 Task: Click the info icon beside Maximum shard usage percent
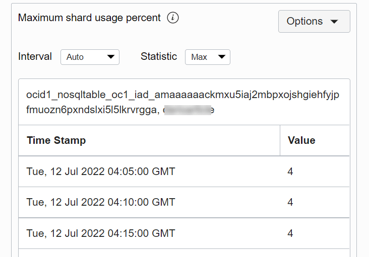[x=173, y=18]
